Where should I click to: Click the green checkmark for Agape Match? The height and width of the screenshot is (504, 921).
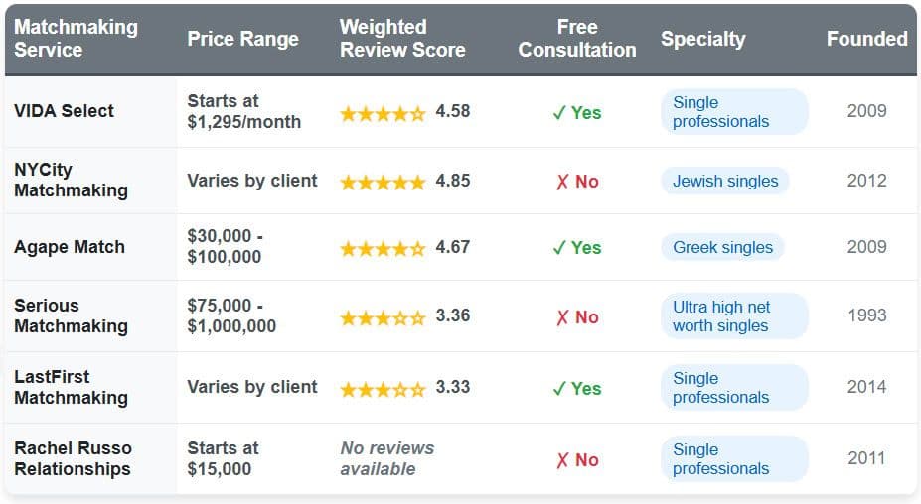click(559, 248)
